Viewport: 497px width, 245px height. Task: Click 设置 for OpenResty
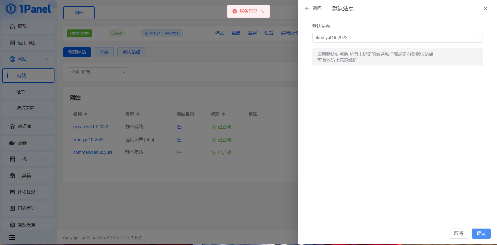269,33
